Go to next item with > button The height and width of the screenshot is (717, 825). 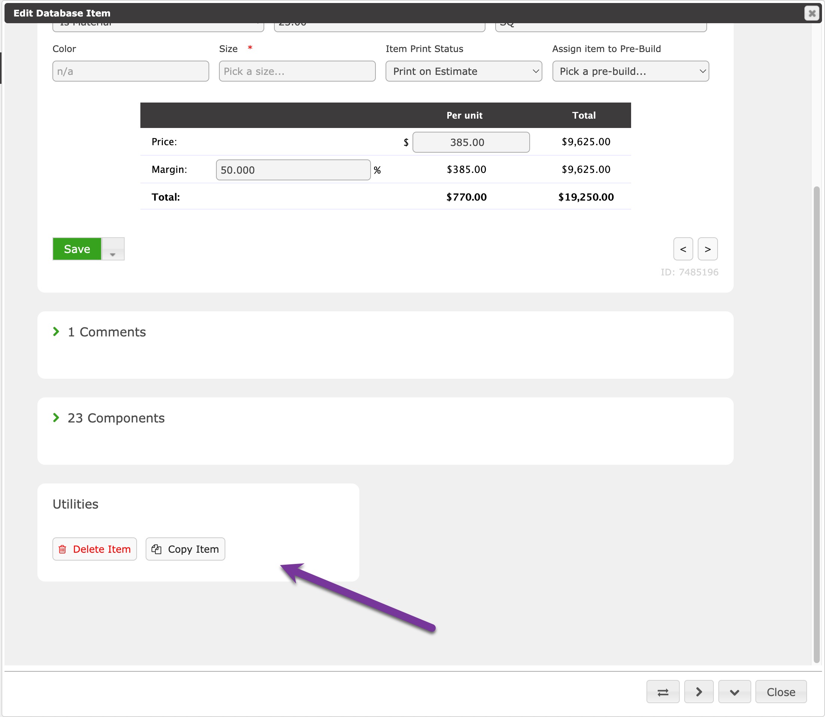click(x=707, y=249)
